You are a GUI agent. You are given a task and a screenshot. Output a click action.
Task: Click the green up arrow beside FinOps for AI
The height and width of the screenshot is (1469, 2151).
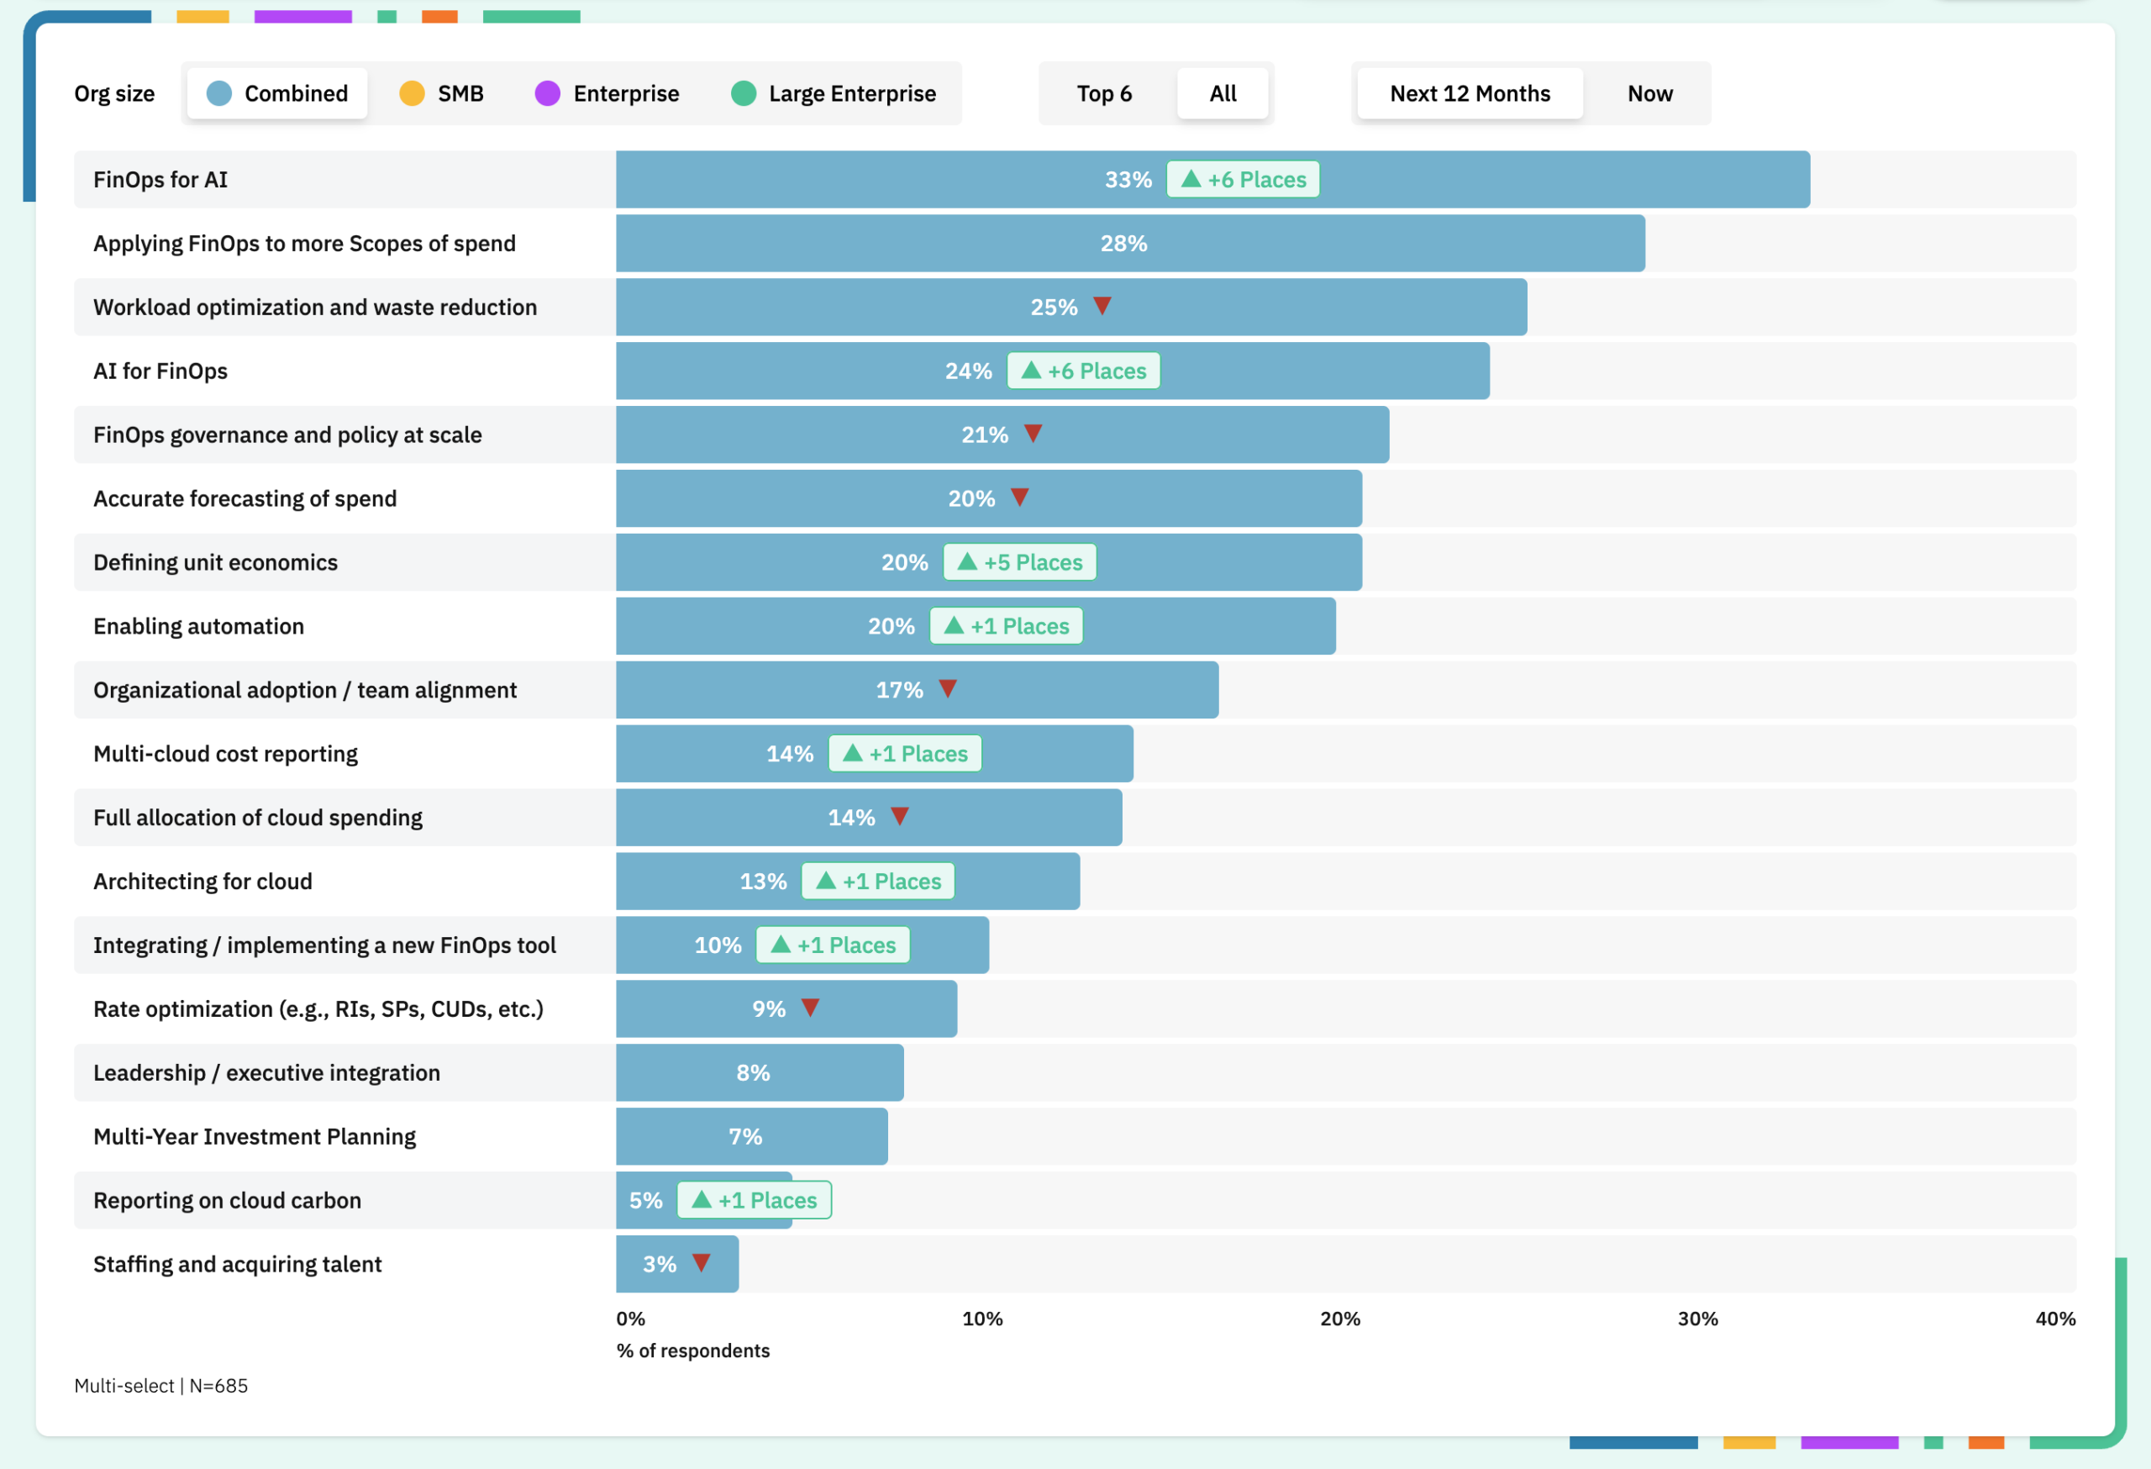(x=1191, y=179)
